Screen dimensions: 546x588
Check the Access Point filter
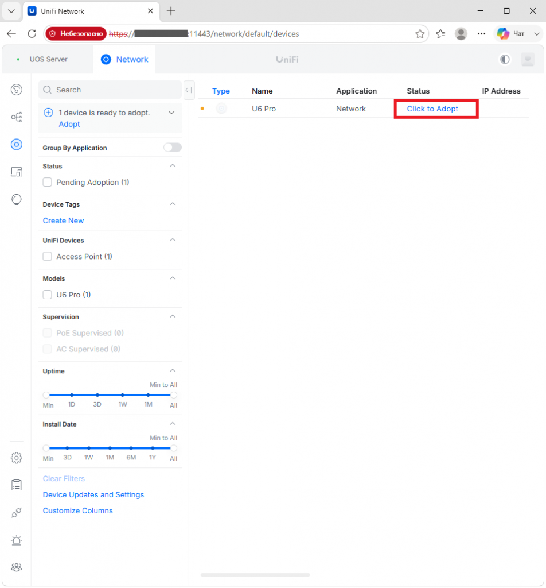(47, 257)
